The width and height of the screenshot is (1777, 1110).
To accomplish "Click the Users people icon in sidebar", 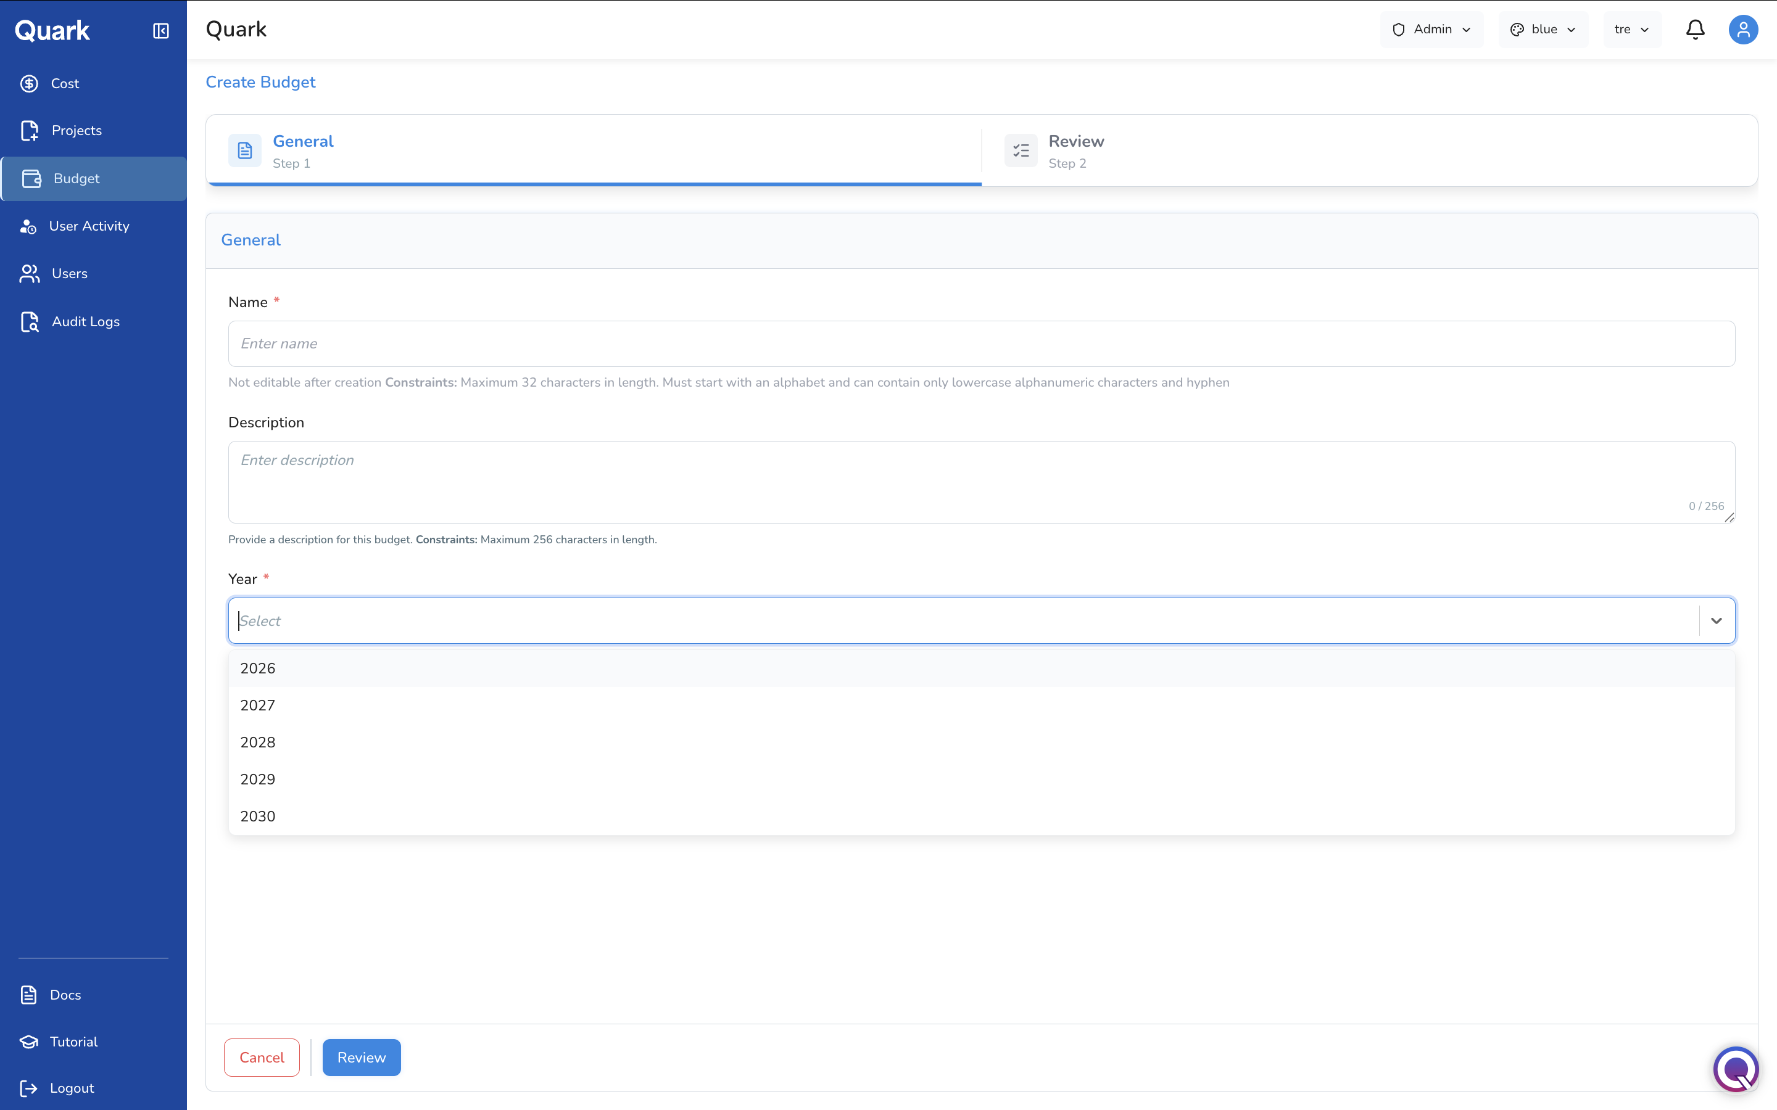I will pos(30,274).
